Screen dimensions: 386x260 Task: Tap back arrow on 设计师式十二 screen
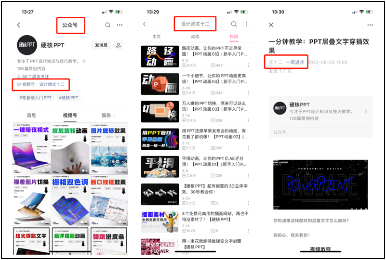pyautogui.click(x=145, y=24)
